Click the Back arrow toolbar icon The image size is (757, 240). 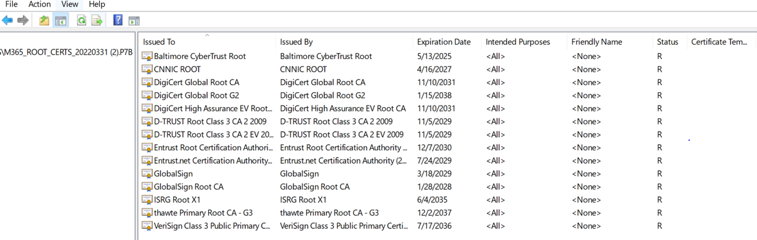coord(7,21)
